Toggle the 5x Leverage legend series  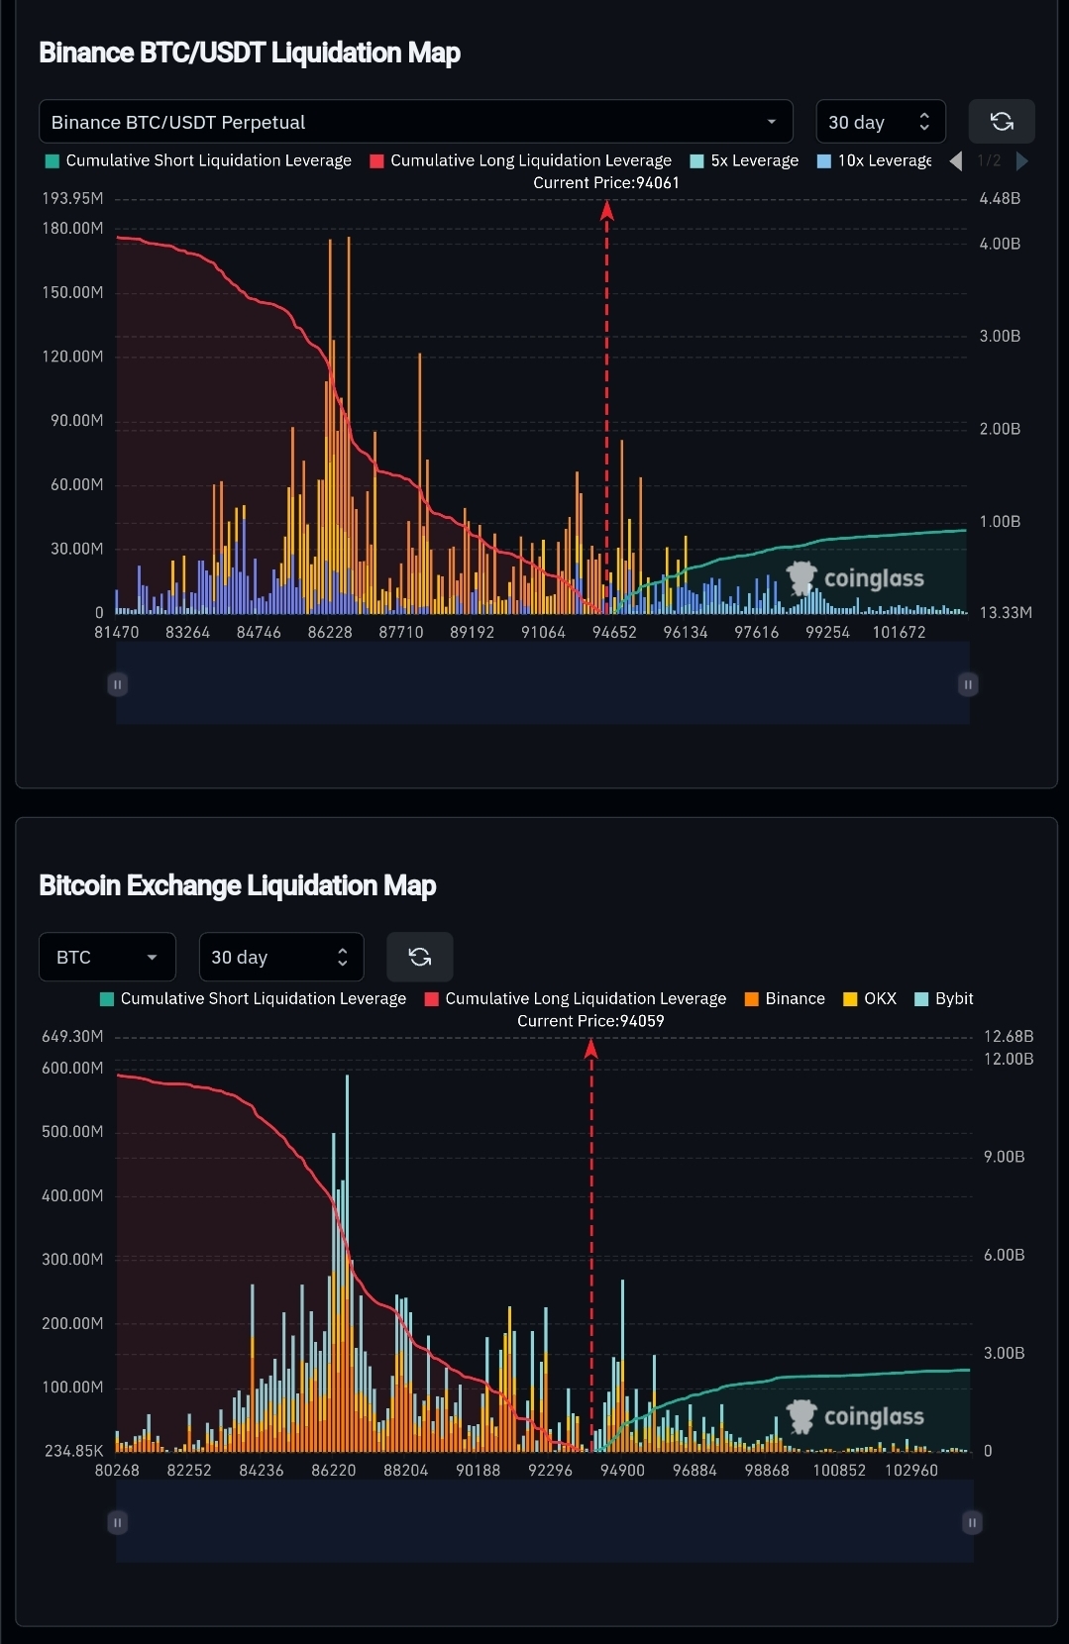point(745,160)
